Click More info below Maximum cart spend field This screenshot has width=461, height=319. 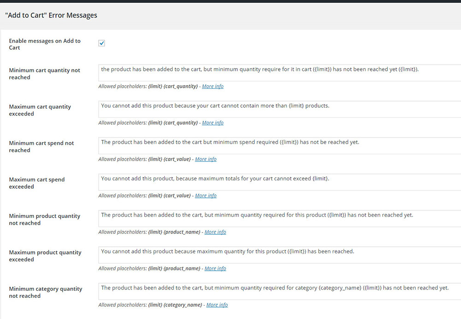206,196
